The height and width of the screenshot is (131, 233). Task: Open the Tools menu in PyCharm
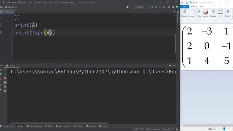[x=51, y=3]
